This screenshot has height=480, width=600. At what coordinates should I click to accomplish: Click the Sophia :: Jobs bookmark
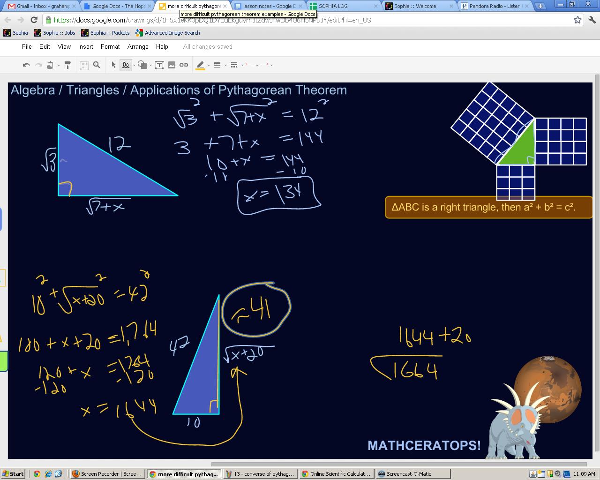[54, 33]
